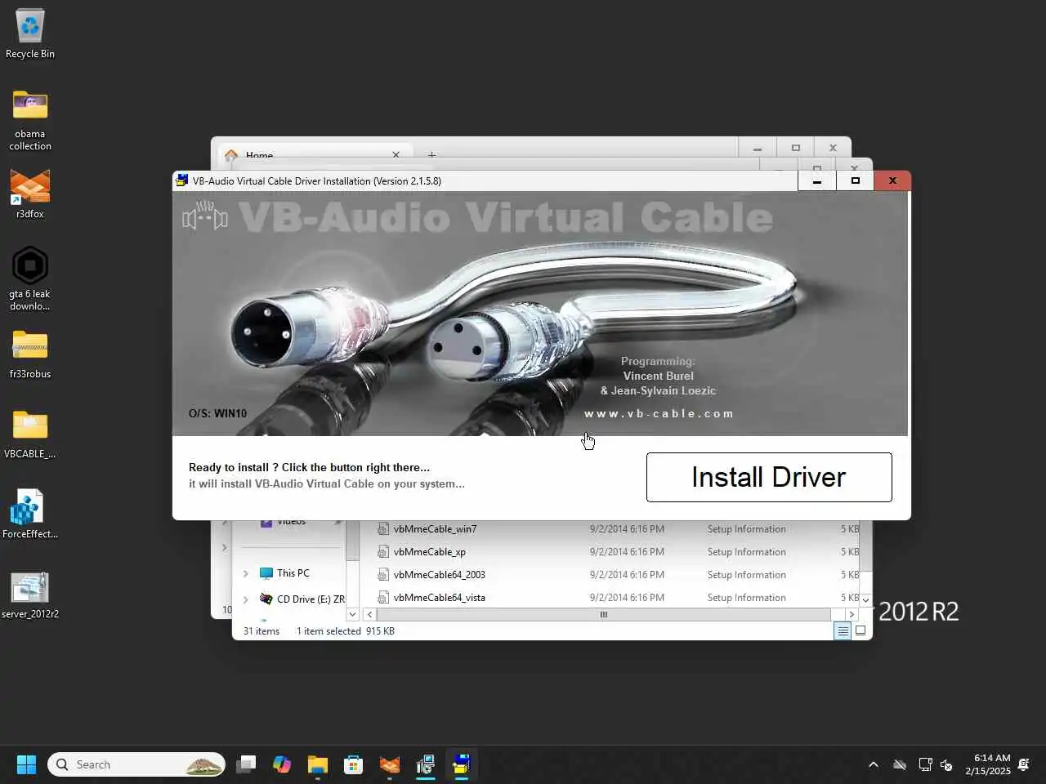Select the vbMmeCable_xp file

point(430,552)
